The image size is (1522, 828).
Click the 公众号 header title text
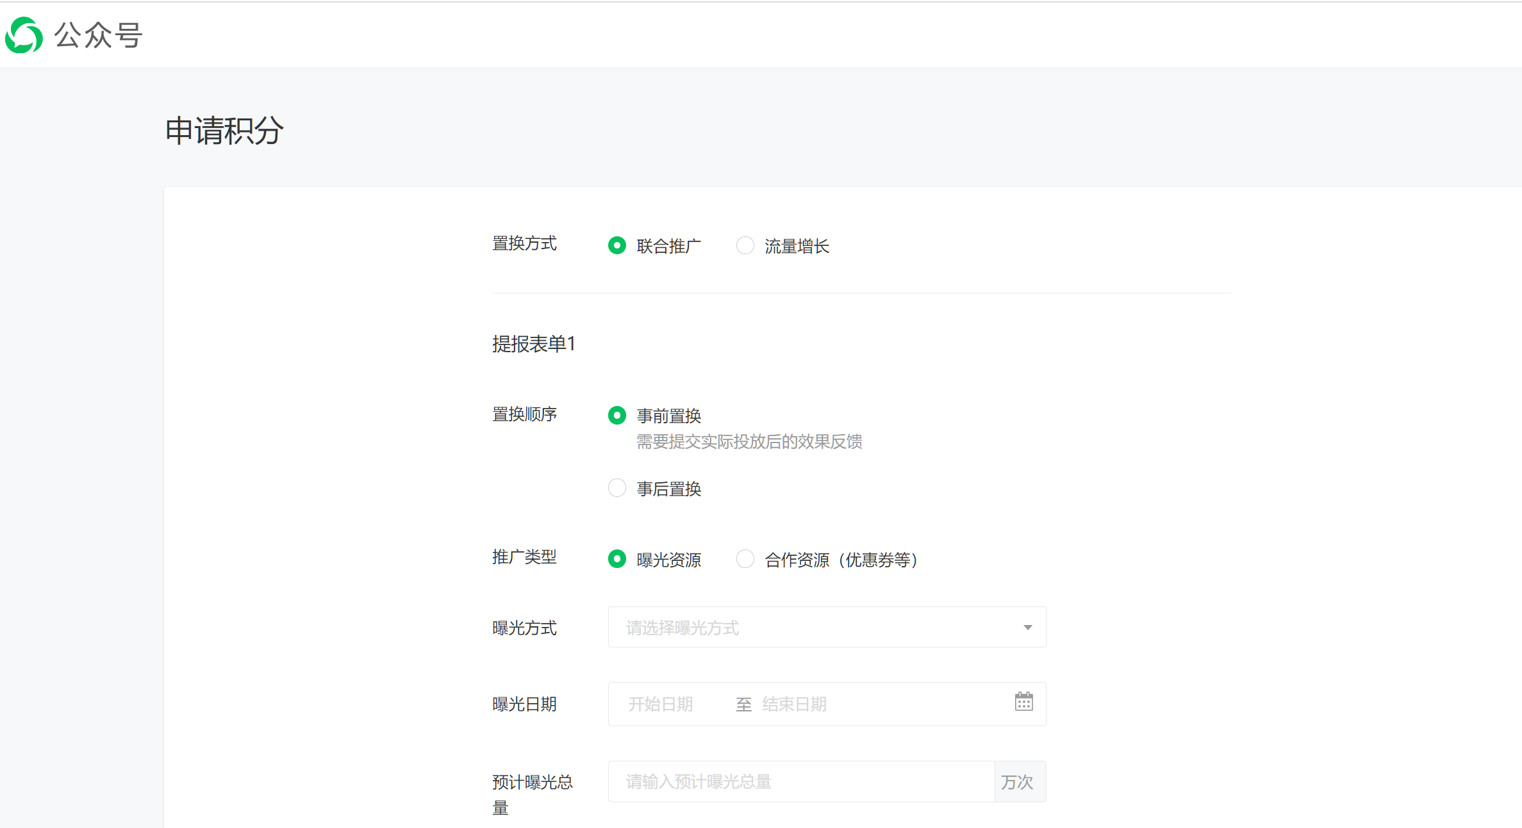coord(98,35)
